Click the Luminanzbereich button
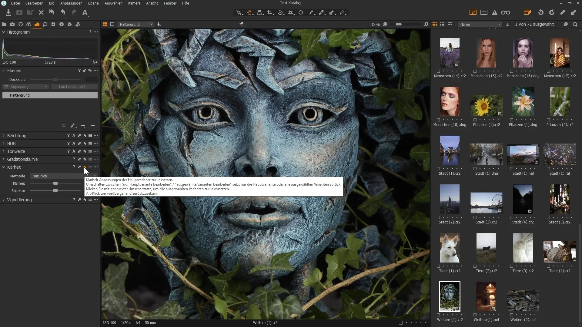The height and width of the screenshot is (327, 582). click(x=74, y=87)
